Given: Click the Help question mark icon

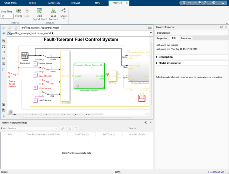Looking at the screenshot, I should point(213,3).
